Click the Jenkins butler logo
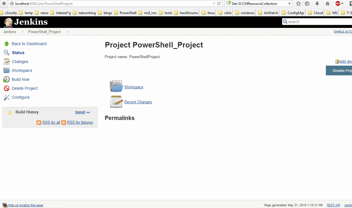 tap(8, 22)
